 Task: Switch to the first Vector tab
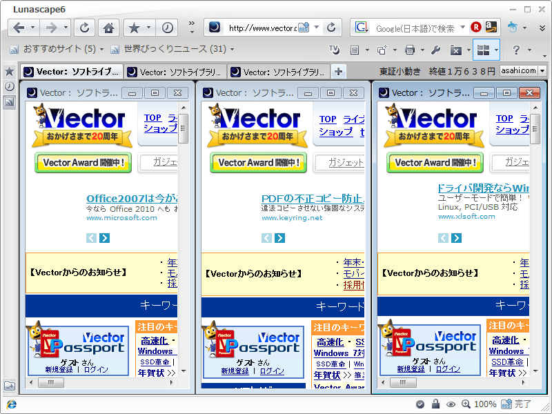click(x=72, y=72)
